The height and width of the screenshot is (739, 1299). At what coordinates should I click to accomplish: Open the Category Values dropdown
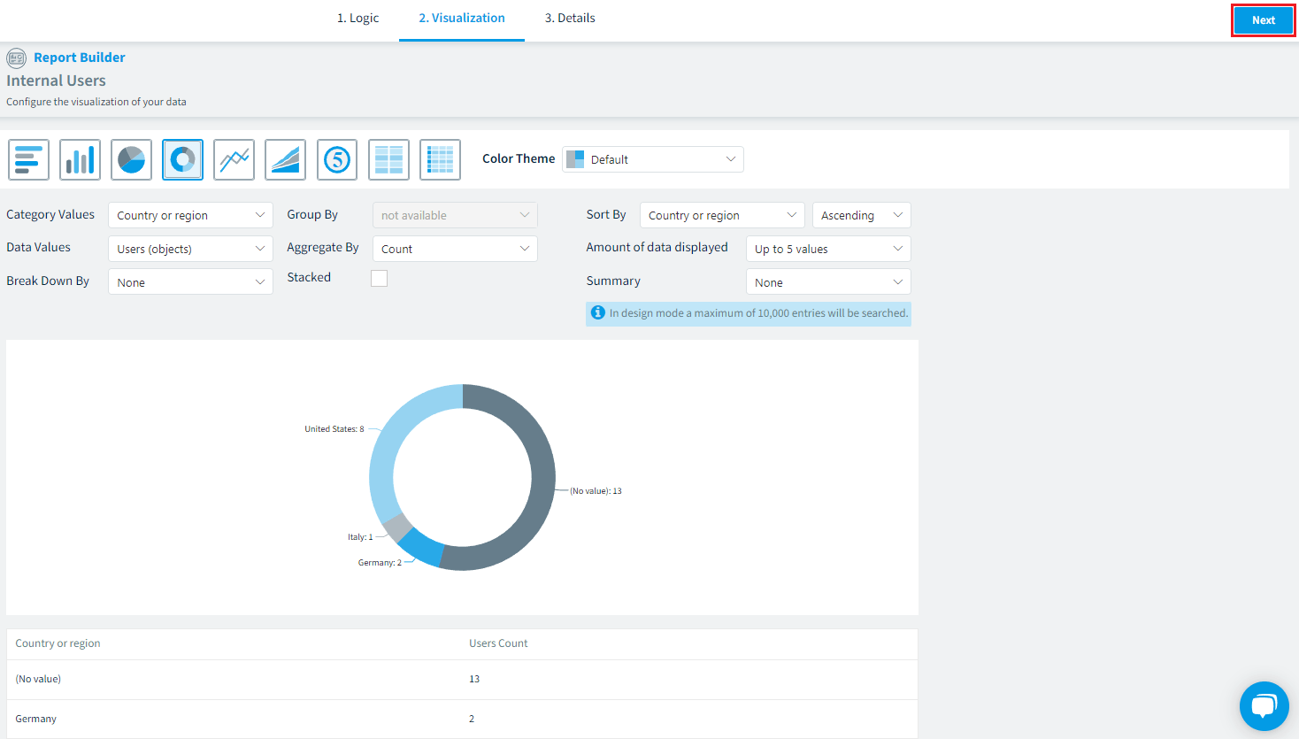click(190, 215)
